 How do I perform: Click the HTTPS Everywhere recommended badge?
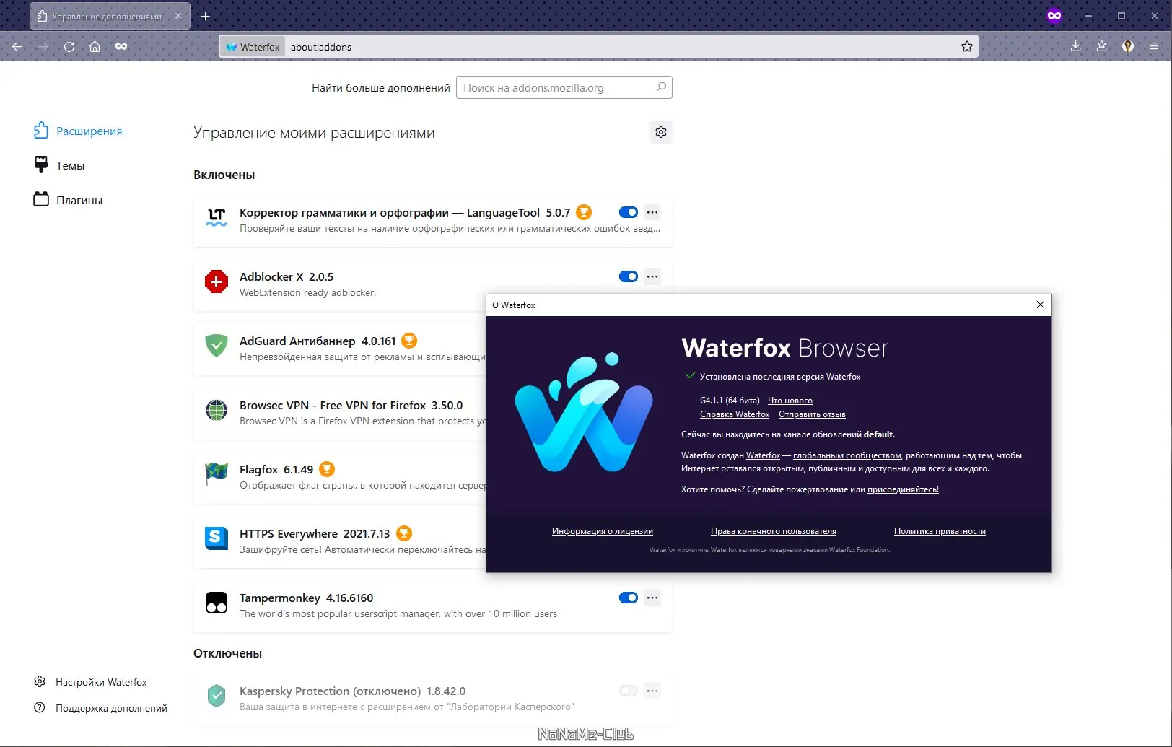pyautogui.click(x=404, y=533)
